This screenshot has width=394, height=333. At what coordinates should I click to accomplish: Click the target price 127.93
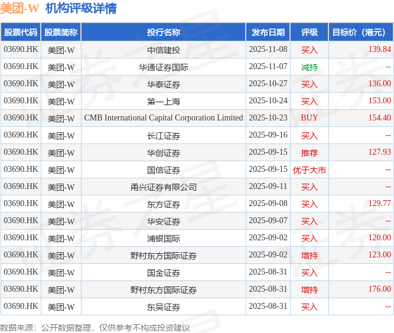[379, 152]
